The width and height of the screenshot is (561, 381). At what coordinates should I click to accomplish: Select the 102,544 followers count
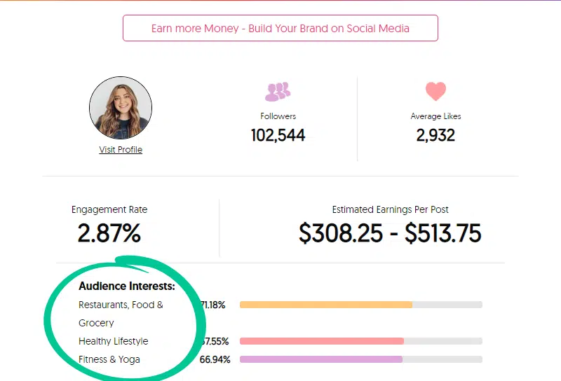pos(278,135)
